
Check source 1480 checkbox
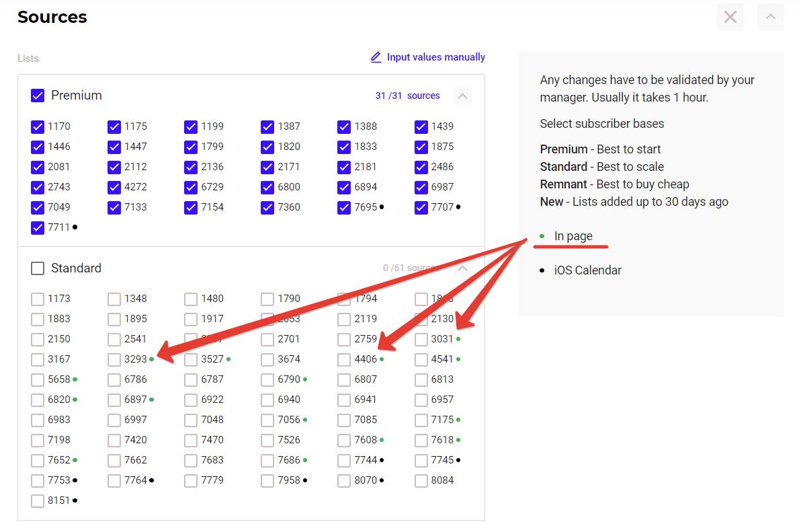(191, 299)
